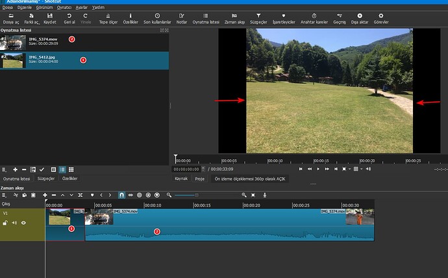Open the Dosya menu
Viewport: 448px width, 278px height.
tap(7, 7)
